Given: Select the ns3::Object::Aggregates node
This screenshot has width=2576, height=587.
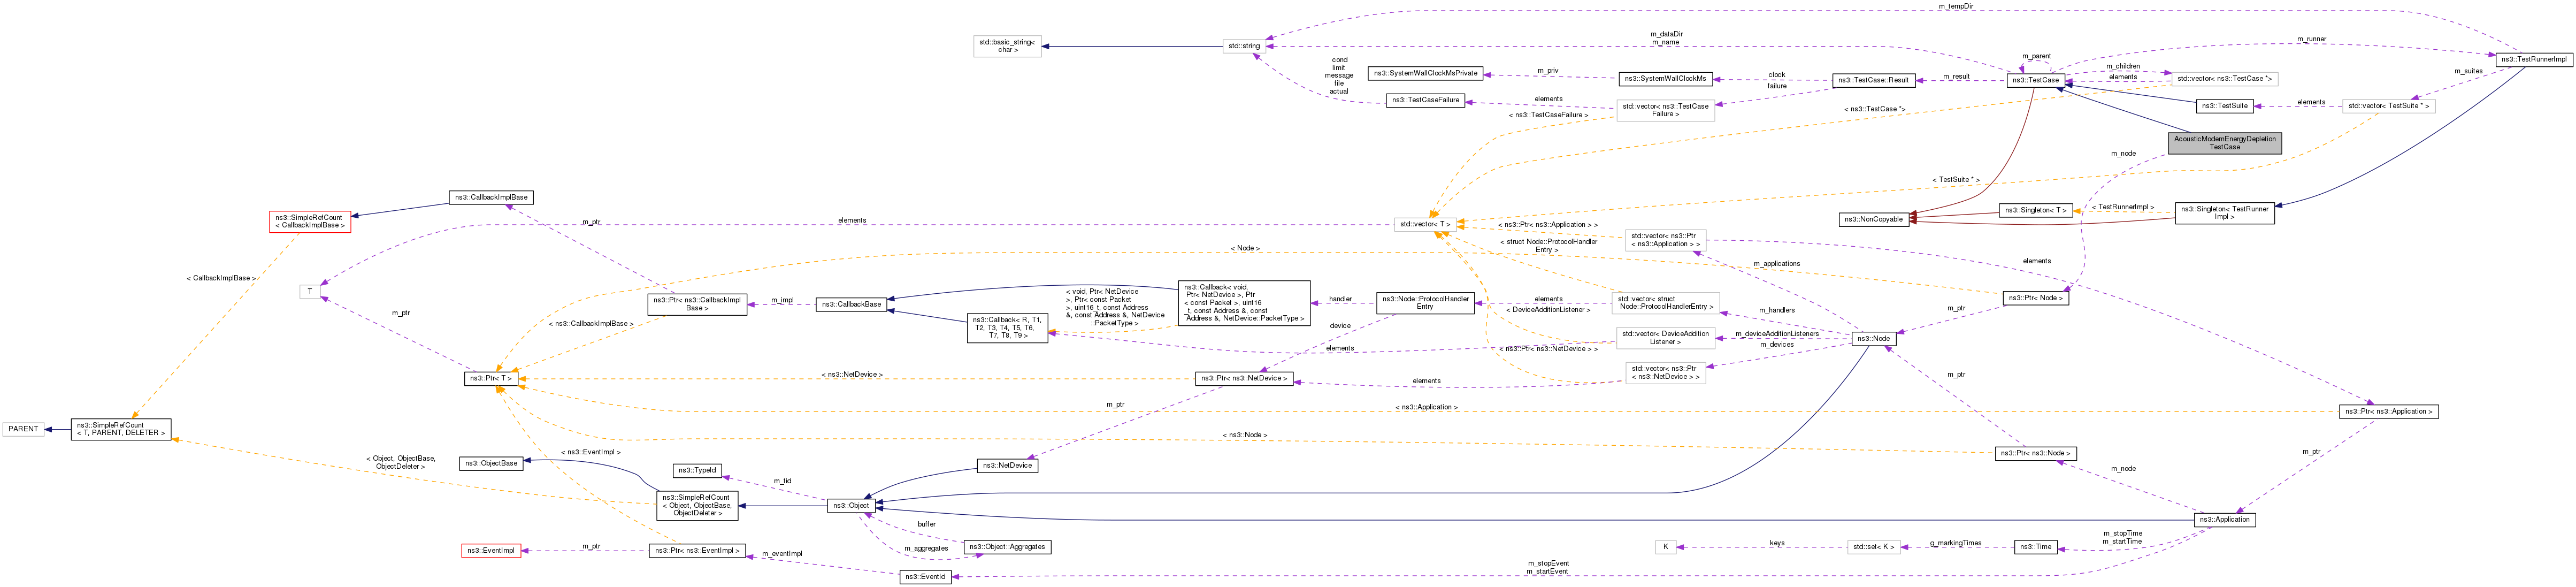Looking at the screenshot, I should pyautogui.click(x=1007, y=547).
